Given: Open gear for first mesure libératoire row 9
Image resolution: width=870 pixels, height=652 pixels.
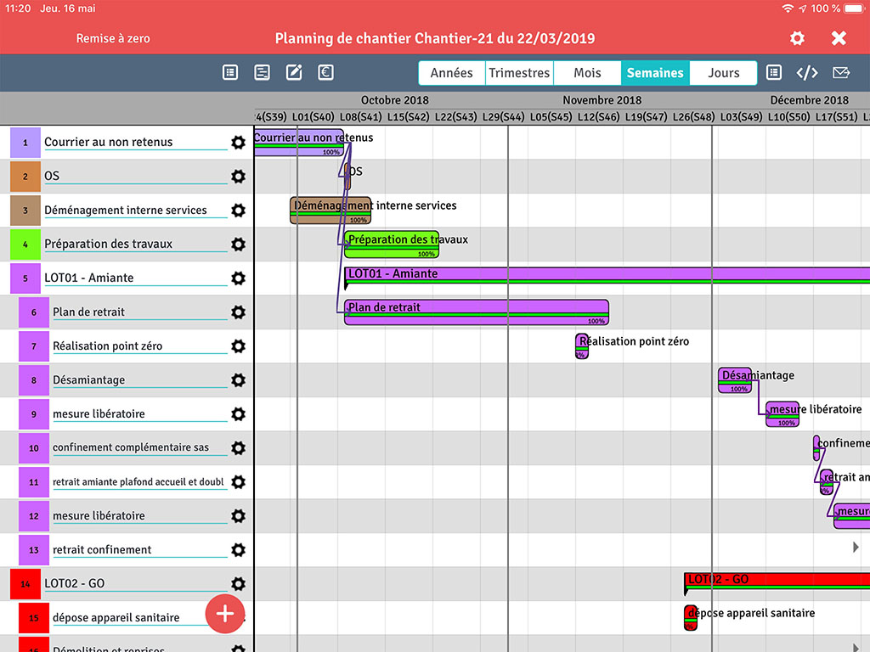Looking at the screenshot, I should pyautogui.click(x=239, y=414).
